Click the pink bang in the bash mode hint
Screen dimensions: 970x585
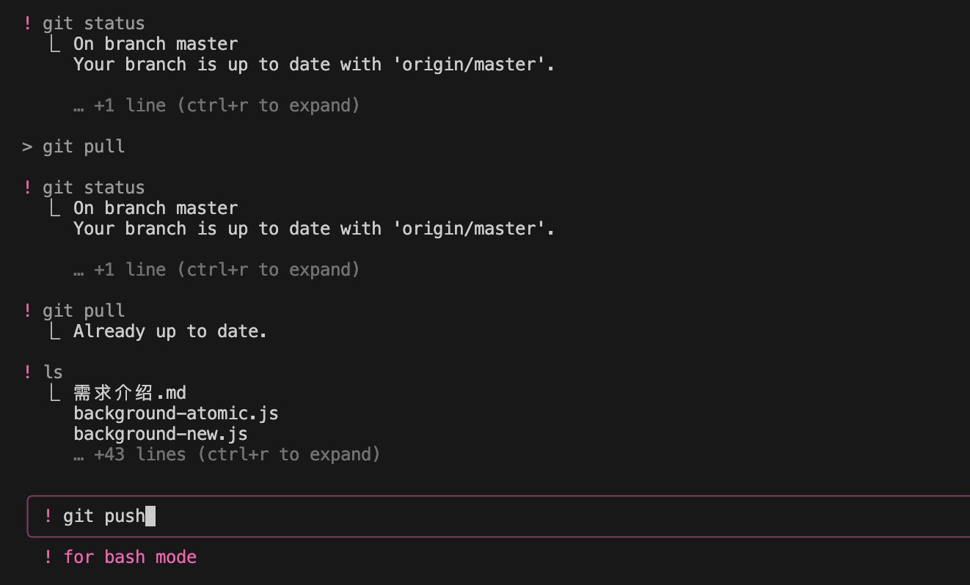click(x=48, y=557)
